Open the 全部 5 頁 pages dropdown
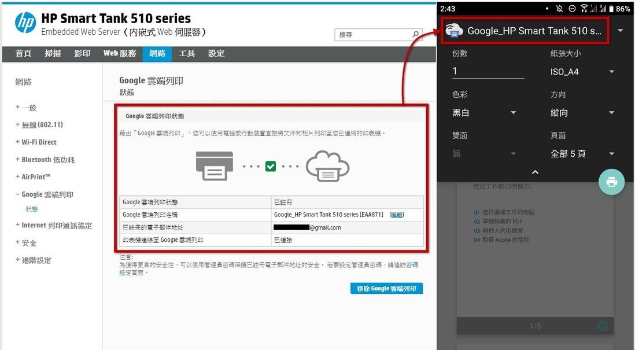 [611, 153]
